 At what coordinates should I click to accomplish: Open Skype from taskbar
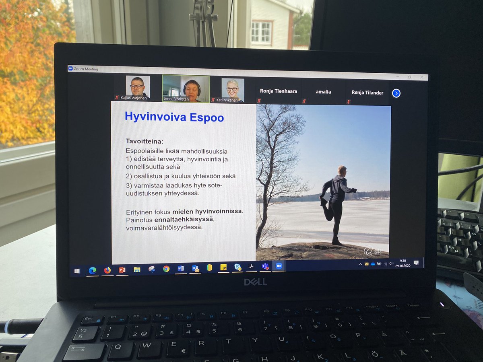click(x=238, y=267)
